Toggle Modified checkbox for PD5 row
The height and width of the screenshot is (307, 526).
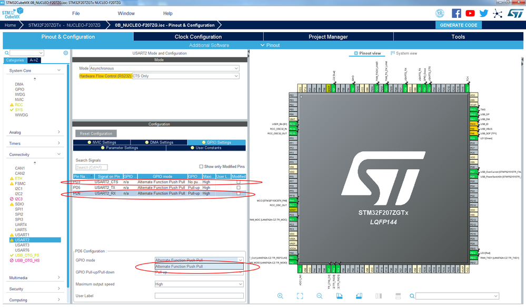coord(239,187)
